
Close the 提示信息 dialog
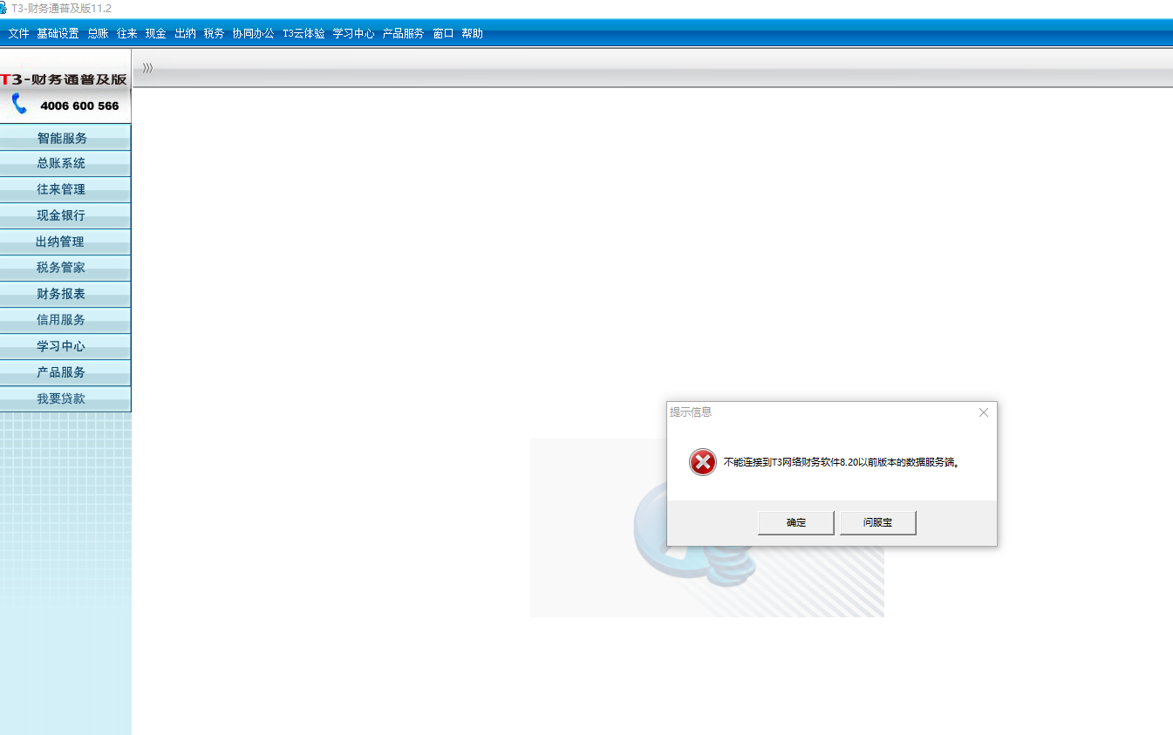[x=984, y=412]
